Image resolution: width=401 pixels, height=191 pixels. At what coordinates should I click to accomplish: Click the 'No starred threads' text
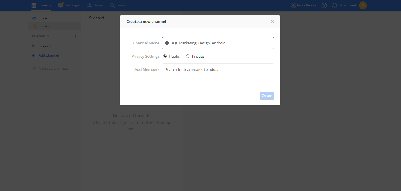click(132, 116)
